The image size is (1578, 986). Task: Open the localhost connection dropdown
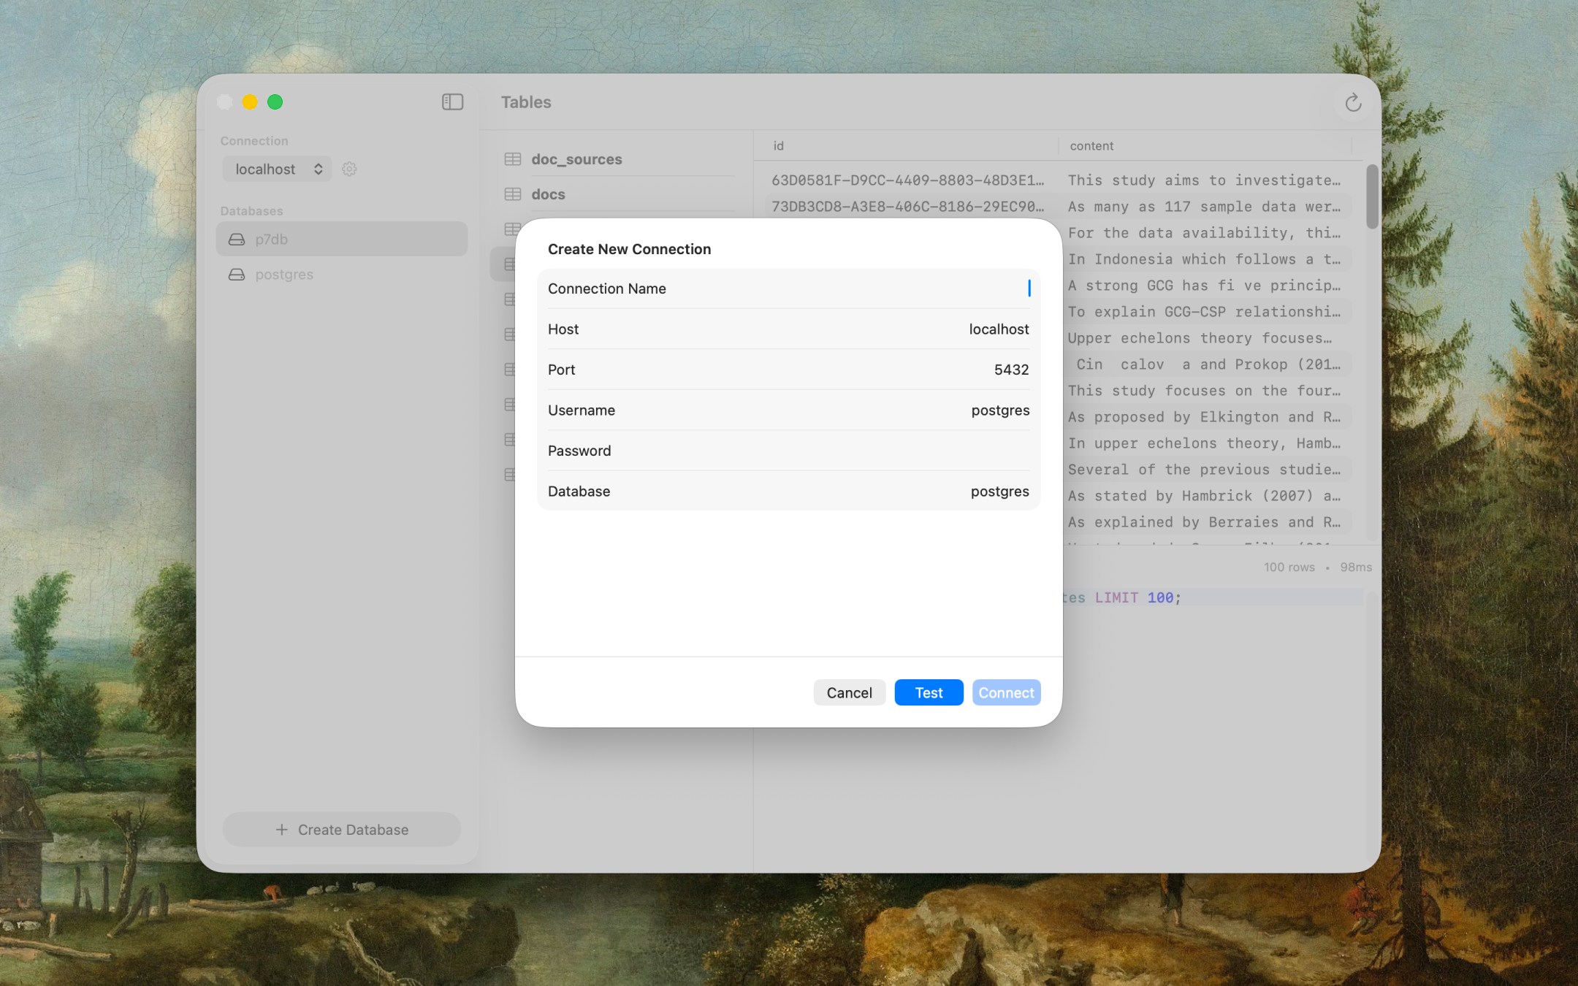tap(277, 169)
